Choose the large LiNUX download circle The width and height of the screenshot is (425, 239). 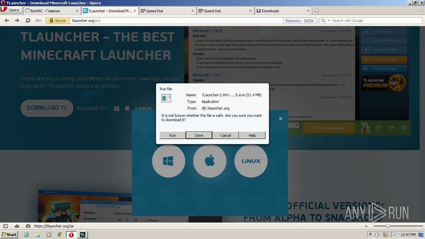click(x=251, y=161)
